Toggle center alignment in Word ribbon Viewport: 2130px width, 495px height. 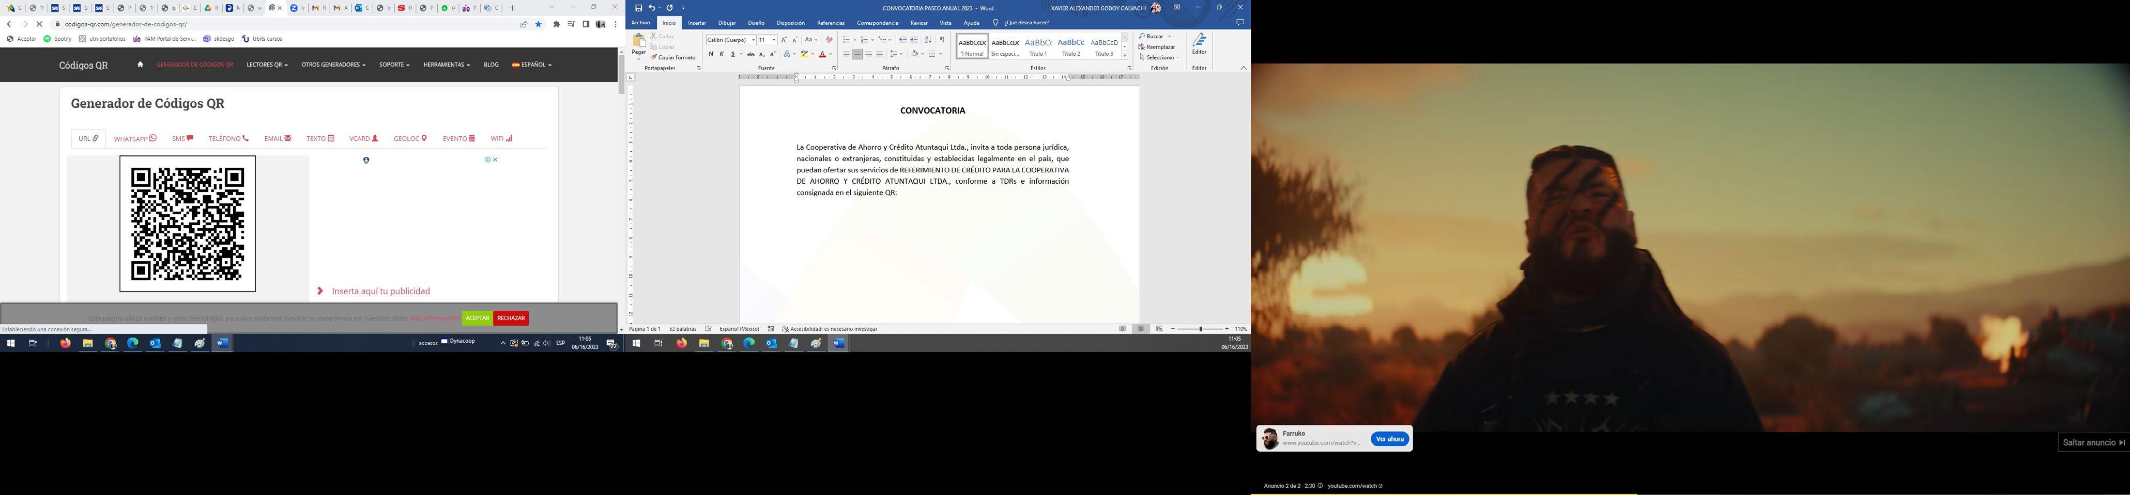pyautogui.click(x=857, y=54)
